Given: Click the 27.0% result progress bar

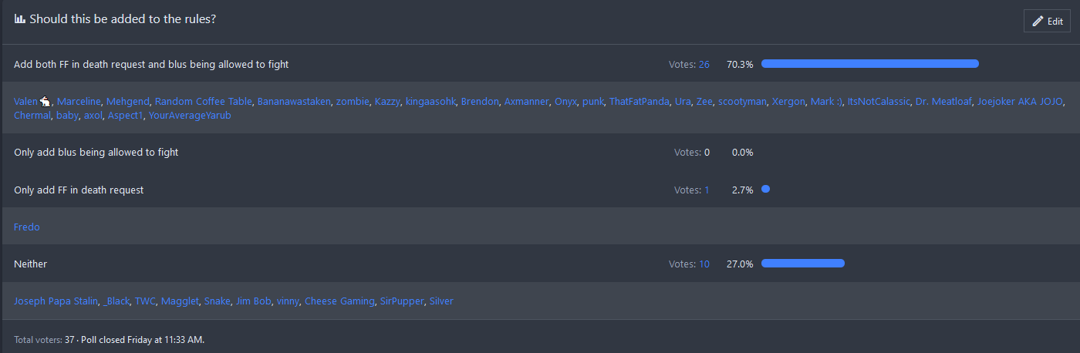Looking at the screenshot, I should [x=802, y=264].
